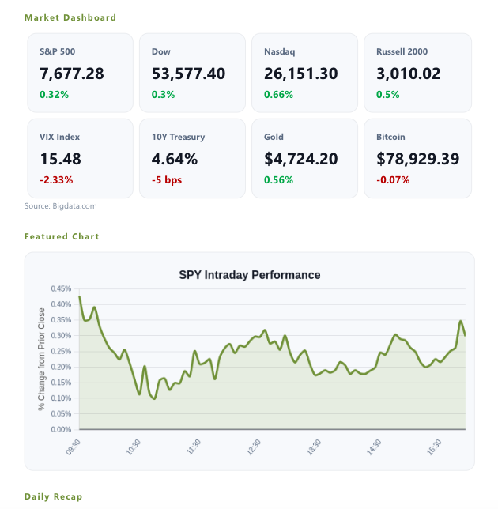Click the 09:30 x-axis time label
This screenshot has width=498, height=509.
click(73, 447)
